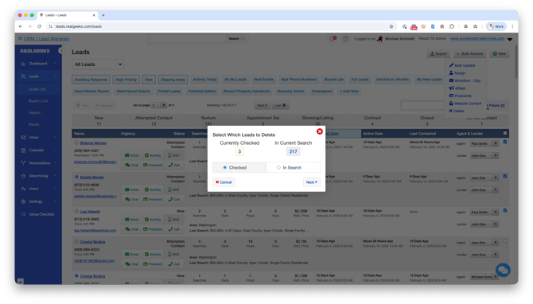Open the Bulk Actions menu
Image resolution: width=533 pixels, height=304 pixels.
[469, 54]
